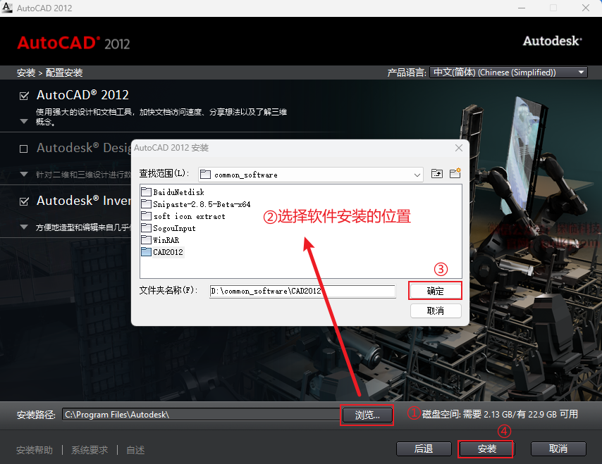The width and height of the screenshot is (602, 464).
Task: Click the 安装 breadcrumb text
Action: (x=26, y=73)
